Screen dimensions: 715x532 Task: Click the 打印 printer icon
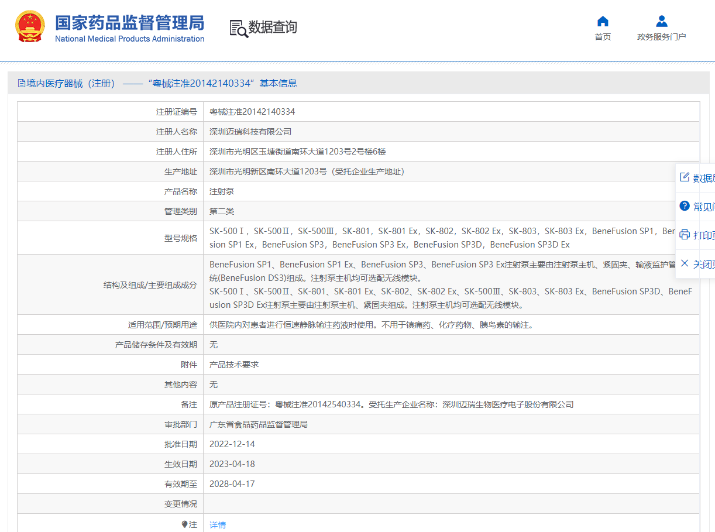coord(685,235)
